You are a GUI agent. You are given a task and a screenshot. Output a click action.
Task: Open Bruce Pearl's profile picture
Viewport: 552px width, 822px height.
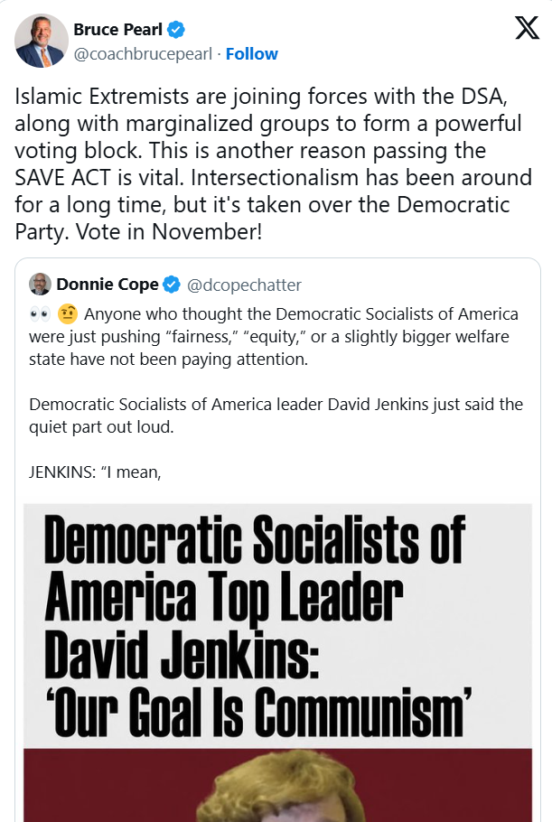pyautogui.click(x=42, y=41)
